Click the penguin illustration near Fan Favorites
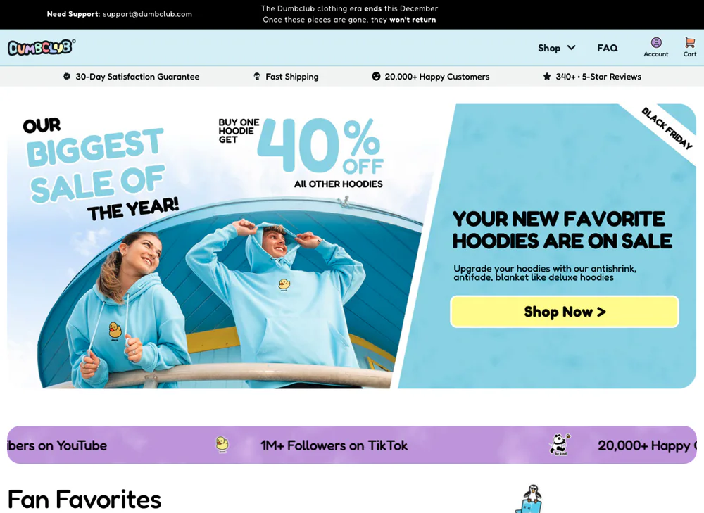This screenshot has height=513, width=704. (x=530, y=499)
